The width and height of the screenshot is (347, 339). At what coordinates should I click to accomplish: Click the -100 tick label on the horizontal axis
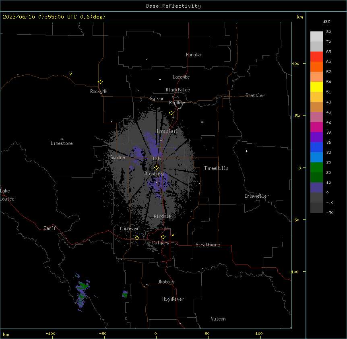tap(50, 334)
